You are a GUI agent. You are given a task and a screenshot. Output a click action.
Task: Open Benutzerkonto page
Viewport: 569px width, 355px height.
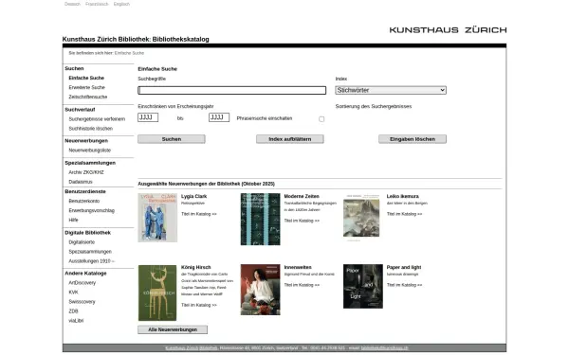pyautogui.click(x=83, y=201)
